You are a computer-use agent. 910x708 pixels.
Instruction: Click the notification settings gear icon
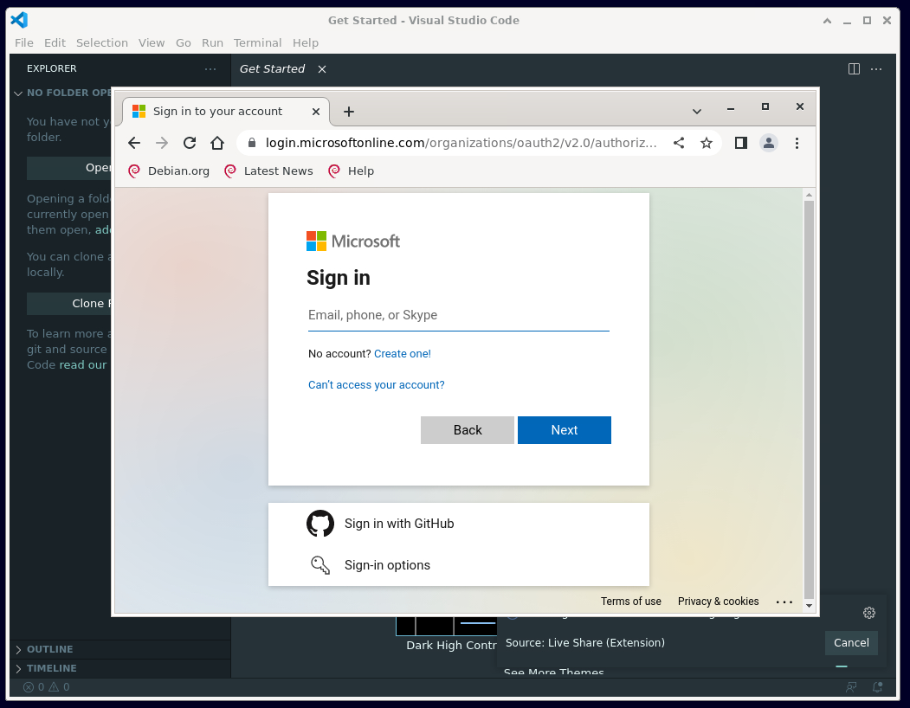coord(869,613)
